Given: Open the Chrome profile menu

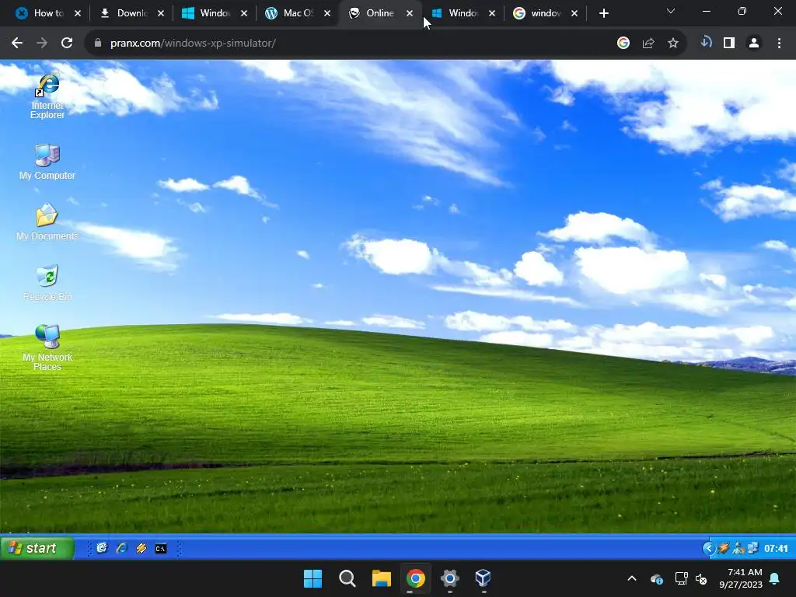Looking at the screenshot, I should (754, 44).
